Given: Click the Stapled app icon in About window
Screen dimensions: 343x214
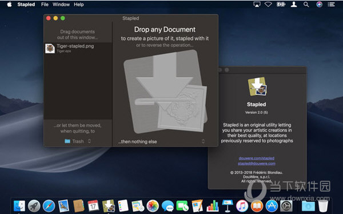Looking at the screenshot, I should (x=257, y=86).
